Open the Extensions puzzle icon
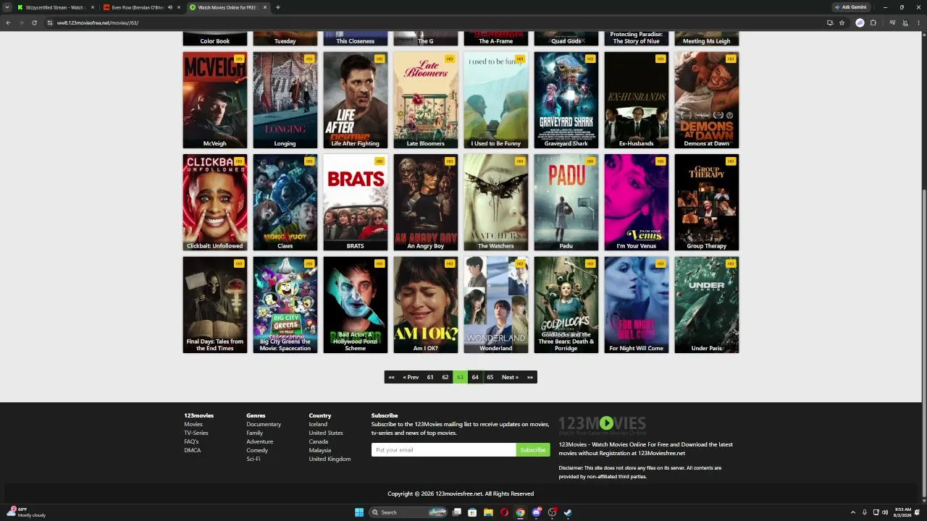 tap(873, 22)
